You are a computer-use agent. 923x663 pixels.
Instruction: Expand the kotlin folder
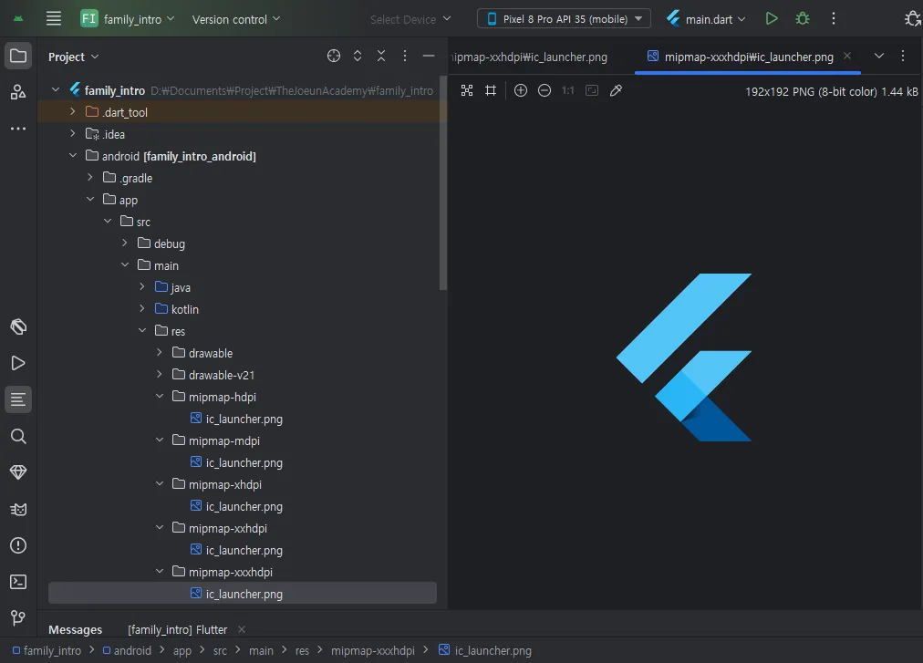click(x=142, y=308)
